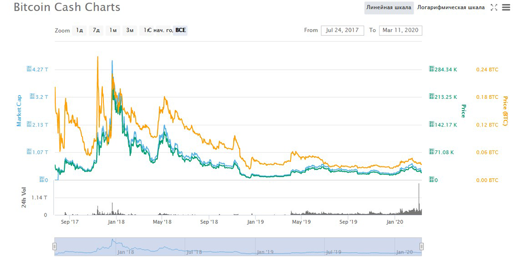The width and height of the screenshot is (524, 257).
Task: Set zoom to 1д
Action: 80,30
